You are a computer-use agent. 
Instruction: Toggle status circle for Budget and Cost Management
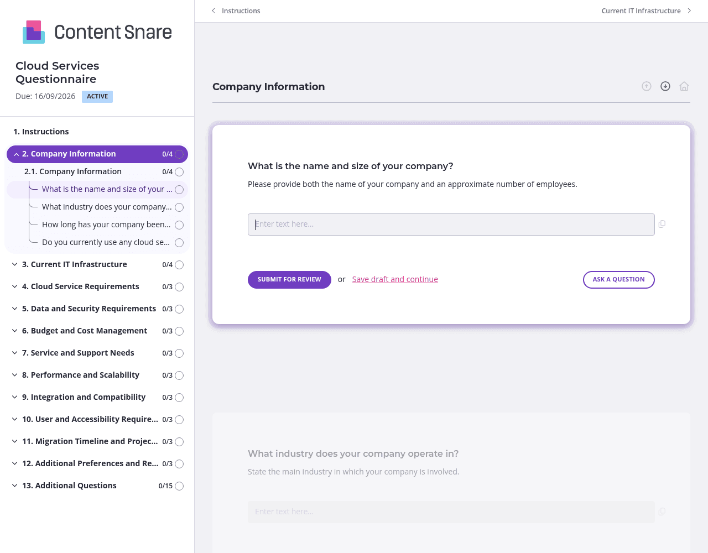179,331
